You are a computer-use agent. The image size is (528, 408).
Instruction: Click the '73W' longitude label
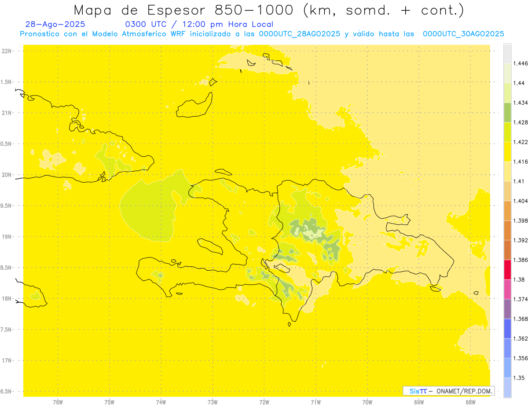click(213, 402)
